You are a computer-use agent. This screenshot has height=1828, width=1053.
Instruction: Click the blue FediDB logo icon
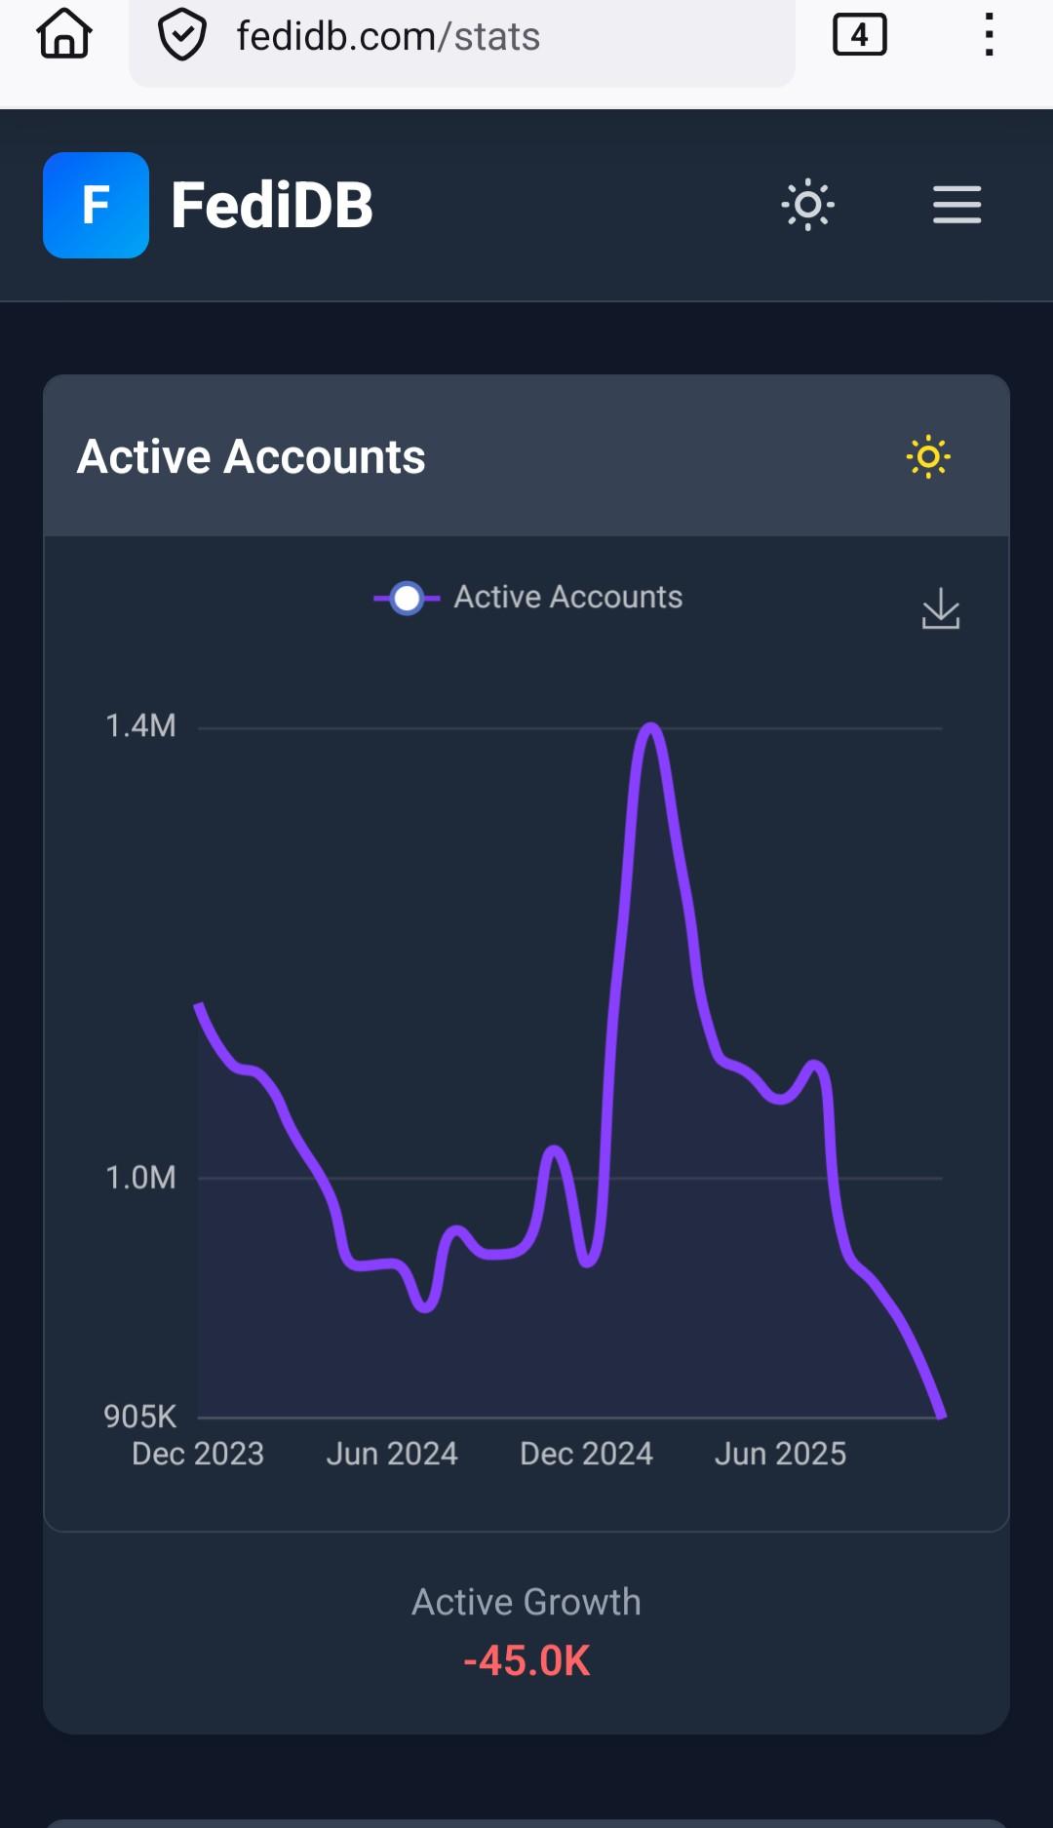pos(96,205)
